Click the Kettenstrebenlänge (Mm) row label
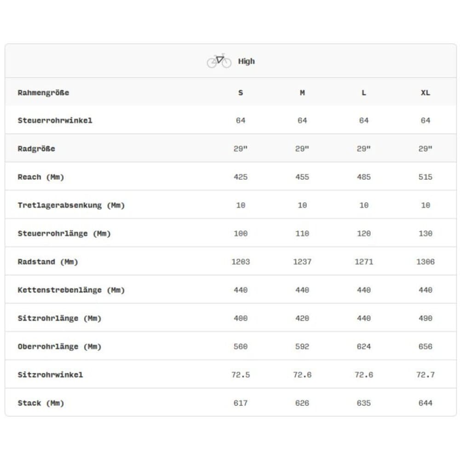 [x=71, y=290]
